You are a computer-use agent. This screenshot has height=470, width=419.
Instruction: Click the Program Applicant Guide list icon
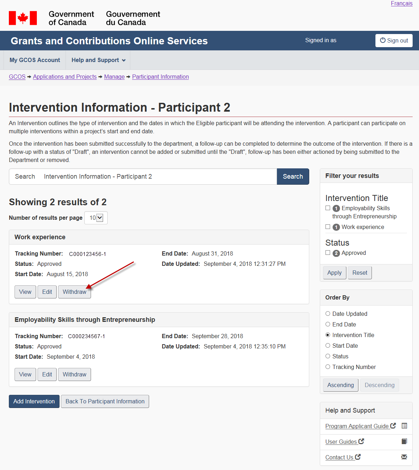point(404,426)
